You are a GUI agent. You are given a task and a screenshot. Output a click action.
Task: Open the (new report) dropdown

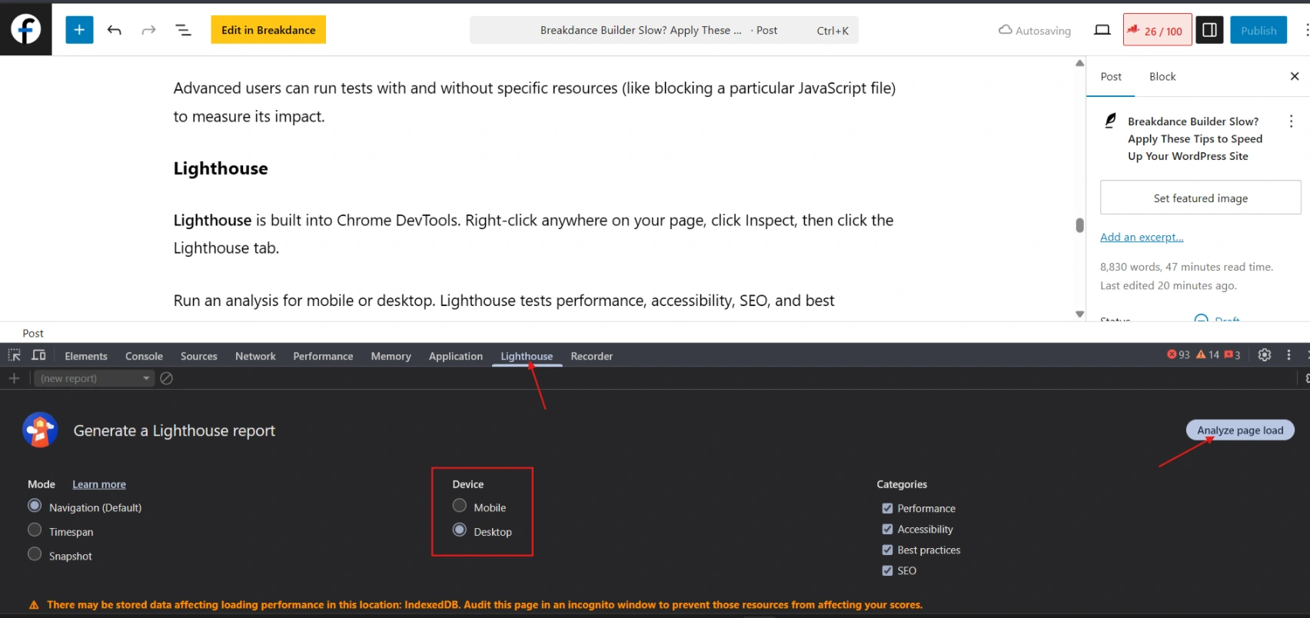(94, 378)
